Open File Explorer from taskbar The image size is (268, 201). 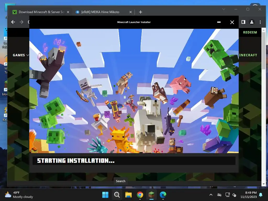point(128,195)
